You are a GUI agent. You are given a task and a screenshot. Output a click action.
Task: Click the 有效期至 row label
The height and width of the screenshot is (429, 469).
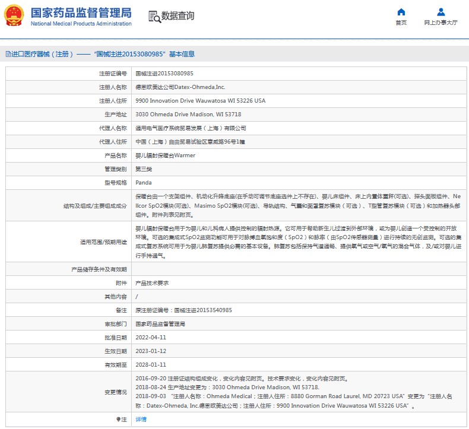[x=116, y=365]
